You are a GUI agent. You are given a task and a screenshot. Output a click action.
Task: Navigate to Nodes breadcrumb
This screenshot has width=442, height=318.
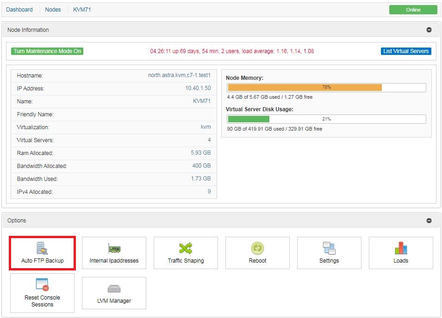[x=53, y=10]
